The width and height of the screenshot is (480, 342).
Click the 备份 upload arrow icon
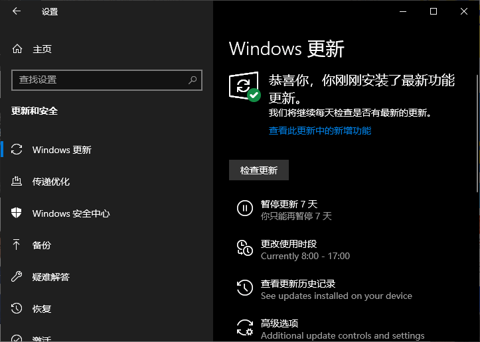(x=16, y=245)
